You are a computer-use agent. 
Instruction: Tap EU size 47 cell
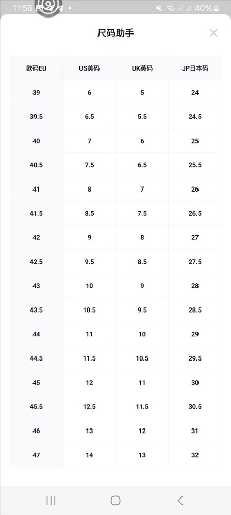tap(36, 455)
